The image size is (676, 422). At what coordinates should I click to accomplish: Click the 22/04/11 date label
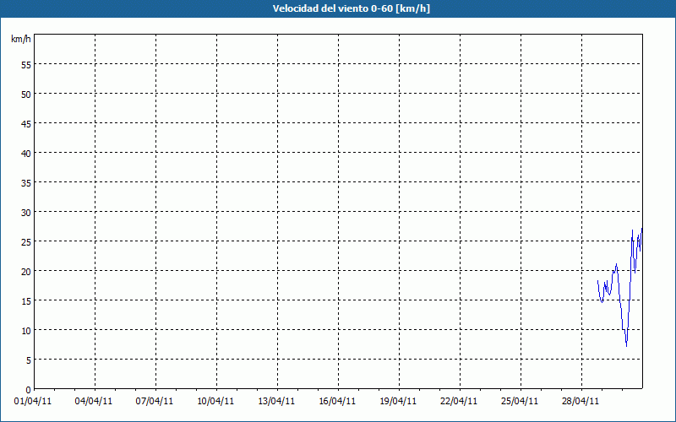(x=459, y=401)
